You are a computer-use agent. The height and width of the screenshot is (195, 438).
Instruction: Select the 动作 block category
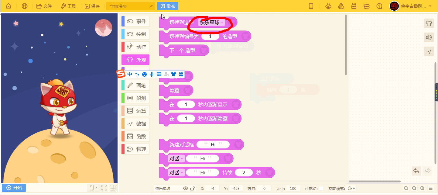pos(135,47)
